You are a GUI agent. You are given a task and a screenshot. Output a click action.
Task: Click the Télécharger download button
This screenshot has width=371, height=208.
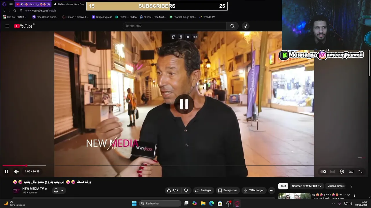pyautogui.click(x=254, y=190)
